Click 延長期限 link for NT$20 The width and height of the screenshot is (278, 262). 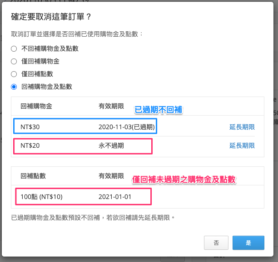(242, 146)
